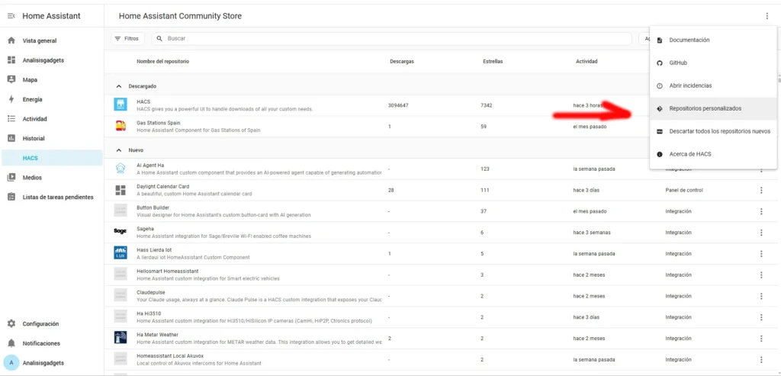This screenshot has width=781, height=376.
Task: Click Panel de control type cell
Action: coord(684,190)
